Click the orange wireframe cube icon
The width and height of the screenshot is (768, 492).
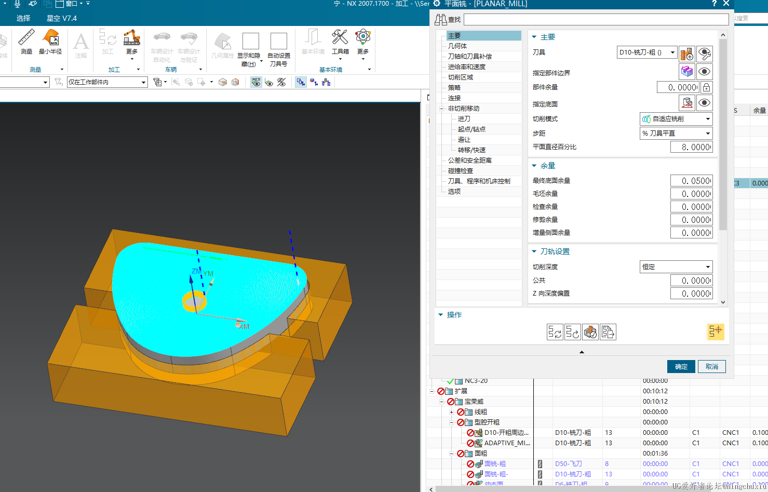pos(235,82)
